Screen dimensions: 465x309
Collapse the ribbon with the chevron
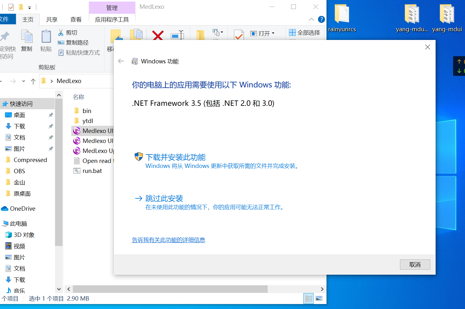[311, 19]
